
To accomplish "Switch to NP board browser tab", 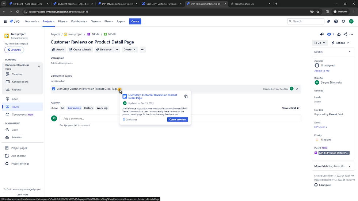I will 28,4.
